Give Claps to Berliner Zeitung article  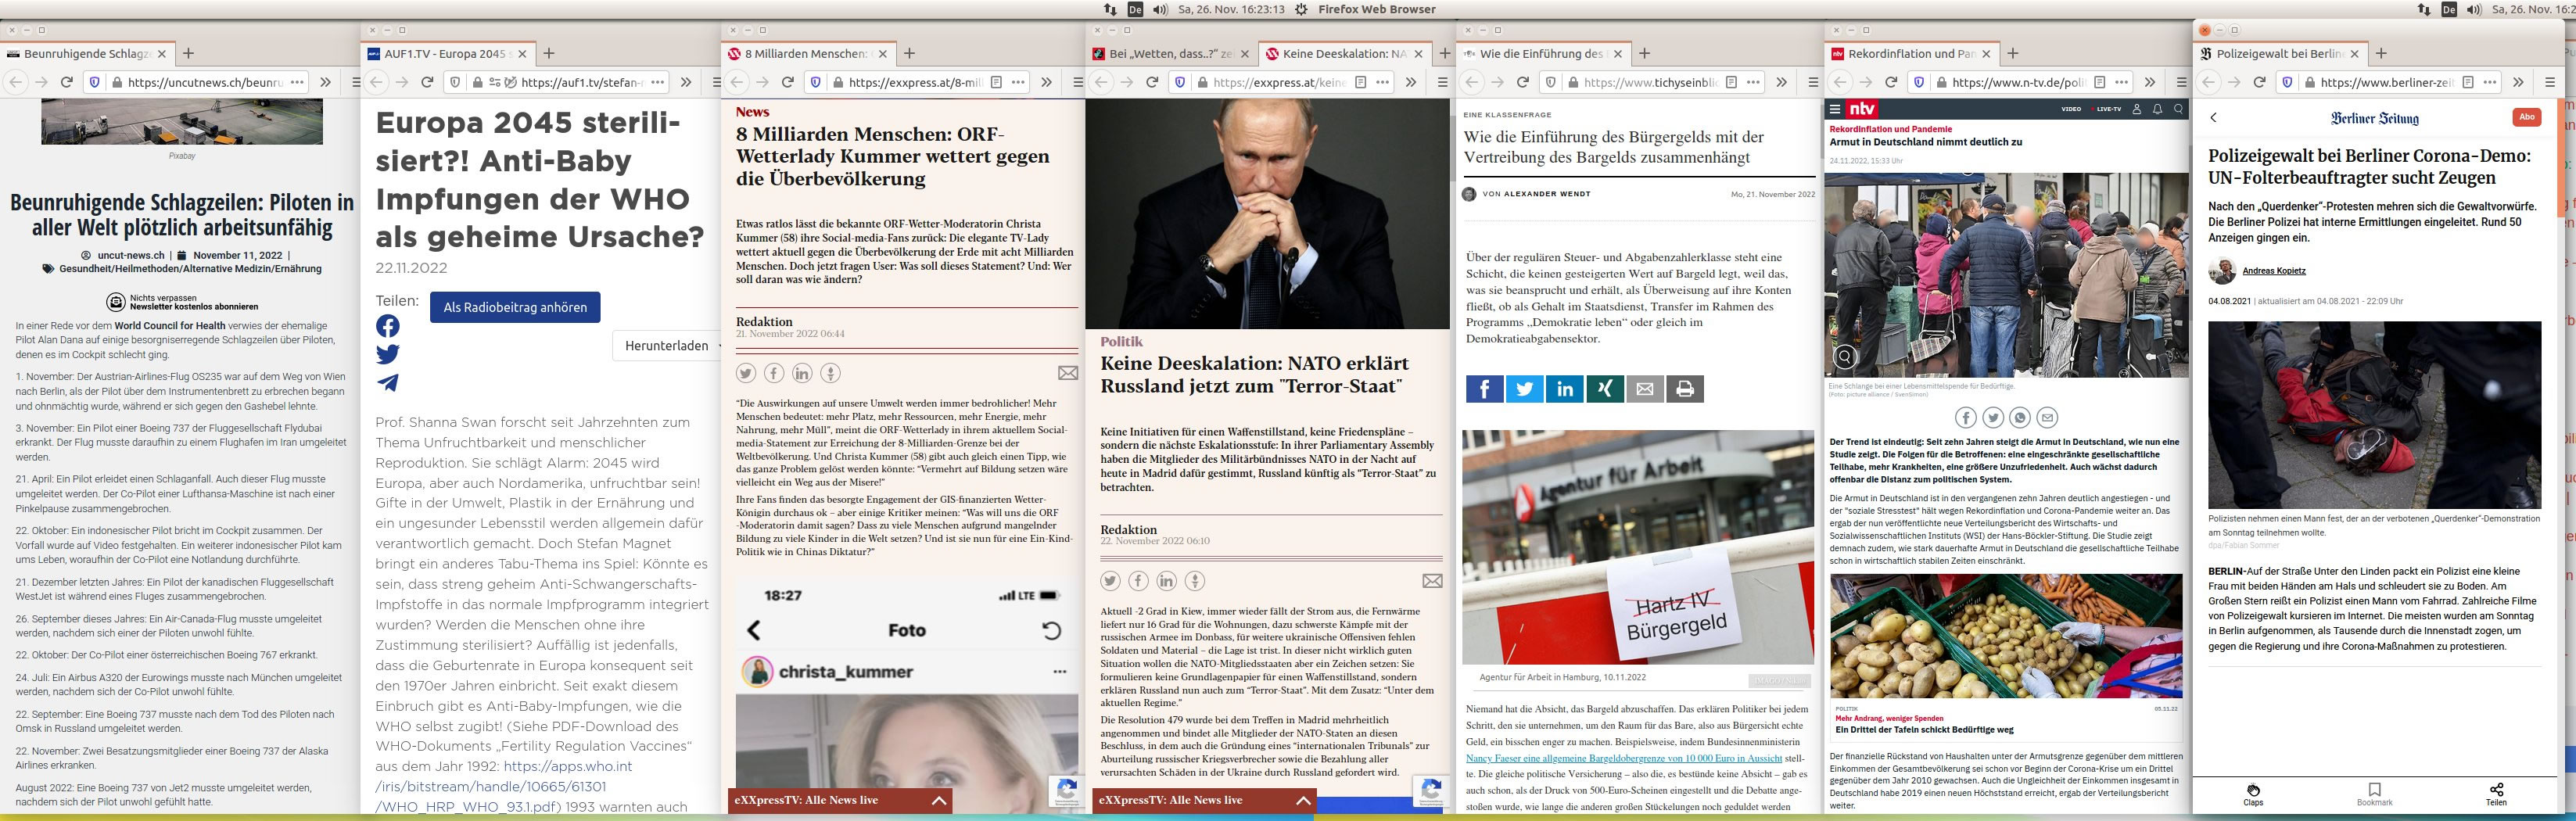[x=2253, y=794]
